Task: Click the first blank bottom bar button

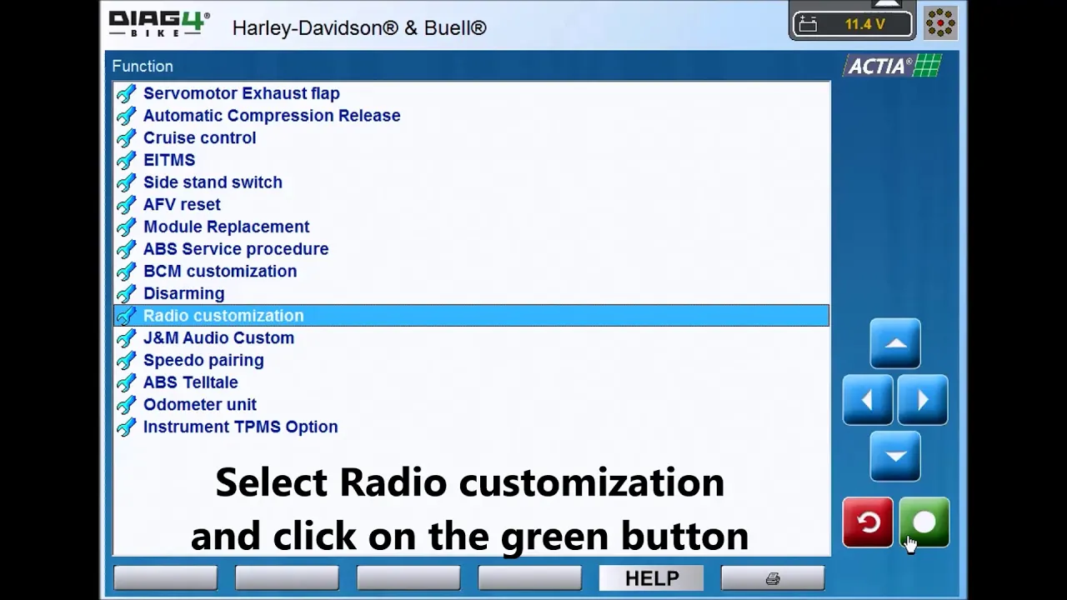Action: click(165, 578)
